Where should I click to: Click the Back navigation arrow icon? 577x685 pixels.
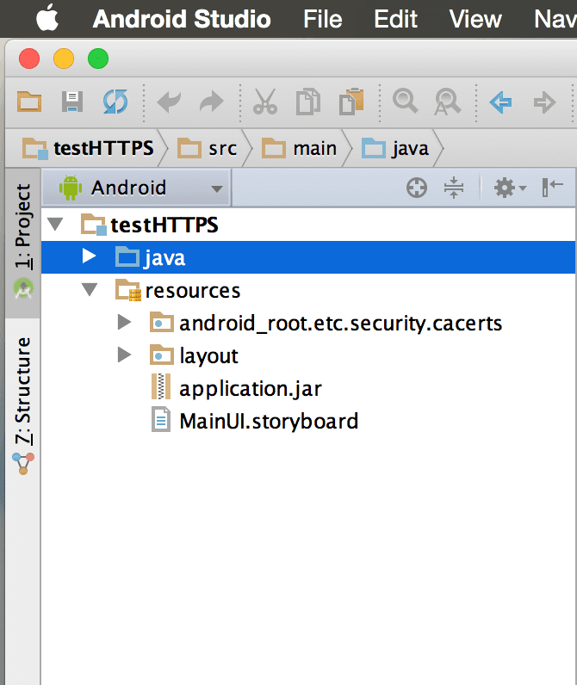(x=500, y=102)
